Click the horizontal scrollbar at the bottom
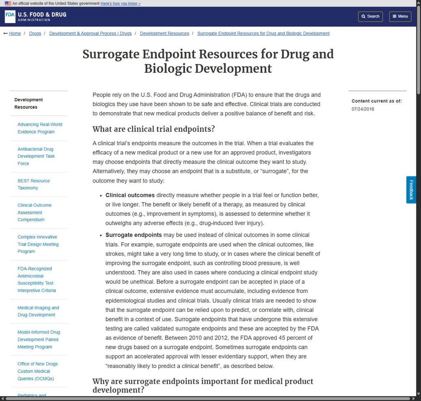The width and height of the screenshot is (421, 401). click(x=208, y=399)
